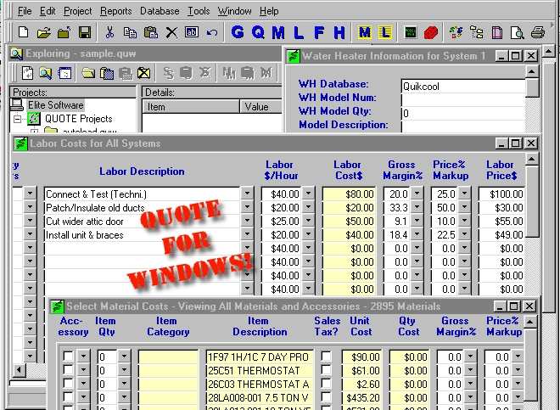Expand the QUOTE Projects tree node
Viewport: 560px width, 410px height.
pyautogui.click(x=17, y=119)
